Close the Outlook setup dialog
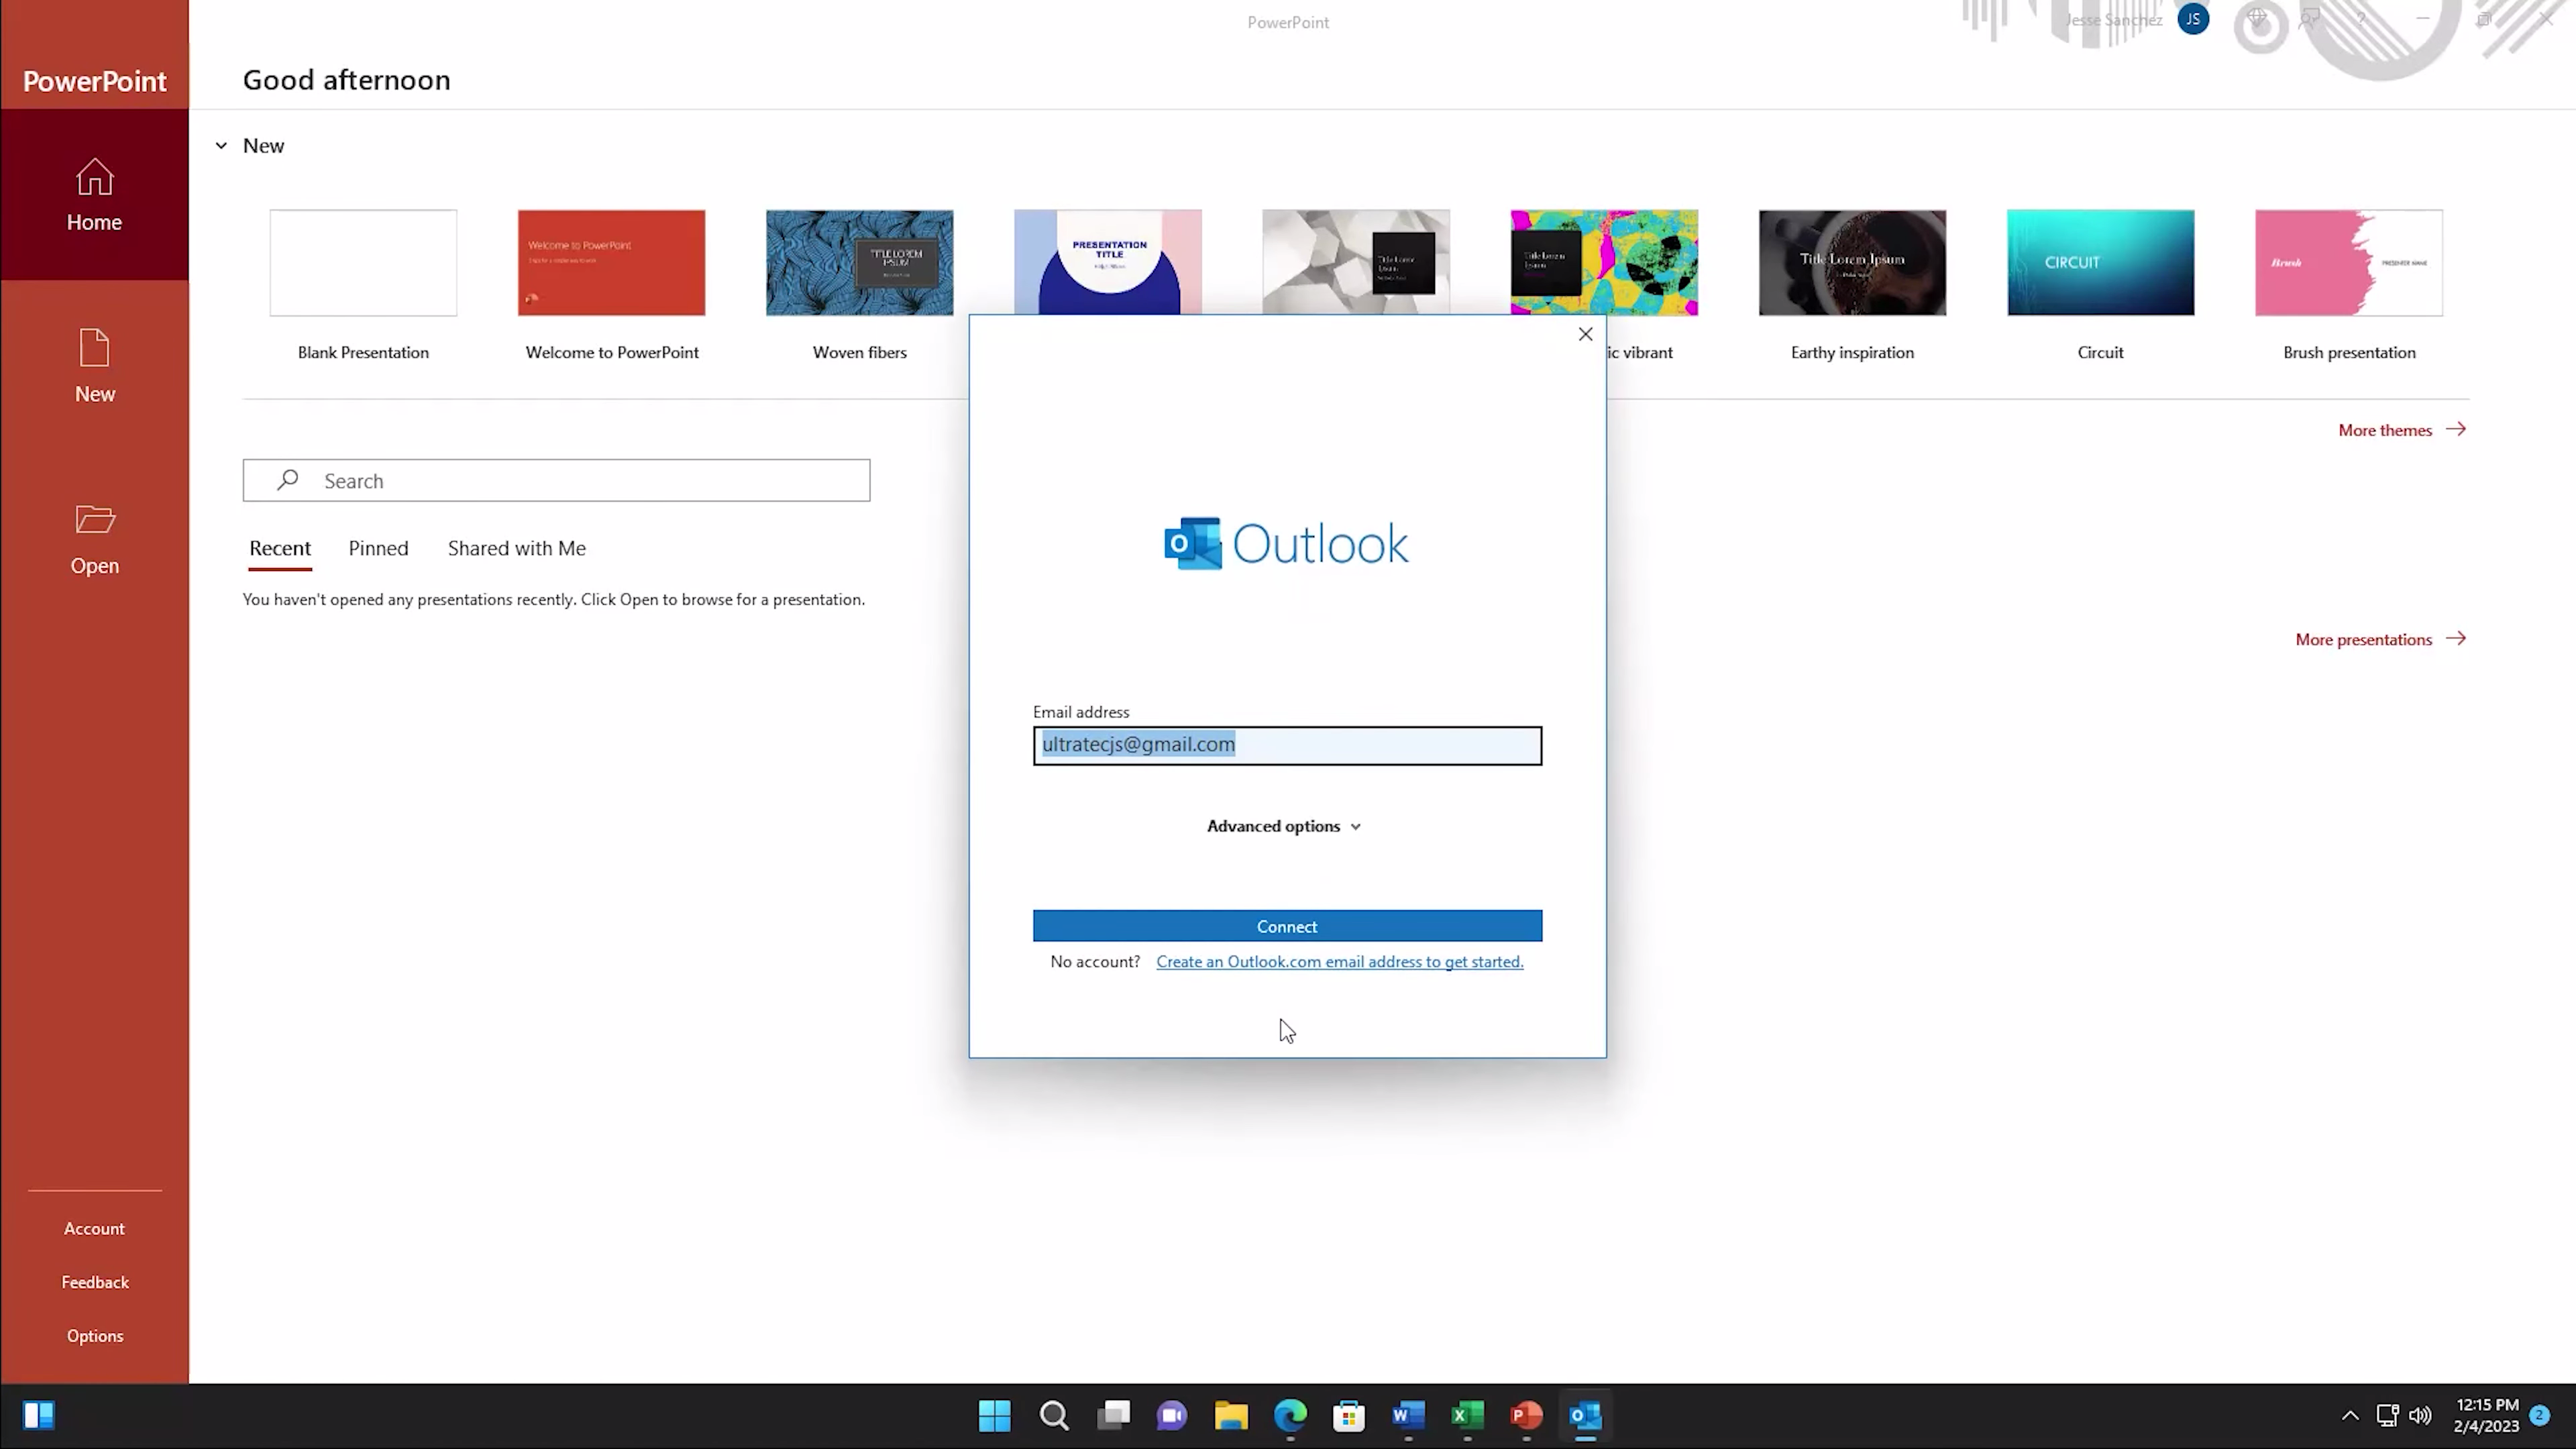The height and width of the screenshot is (1449, 2576). click(x=1585, y=334)
